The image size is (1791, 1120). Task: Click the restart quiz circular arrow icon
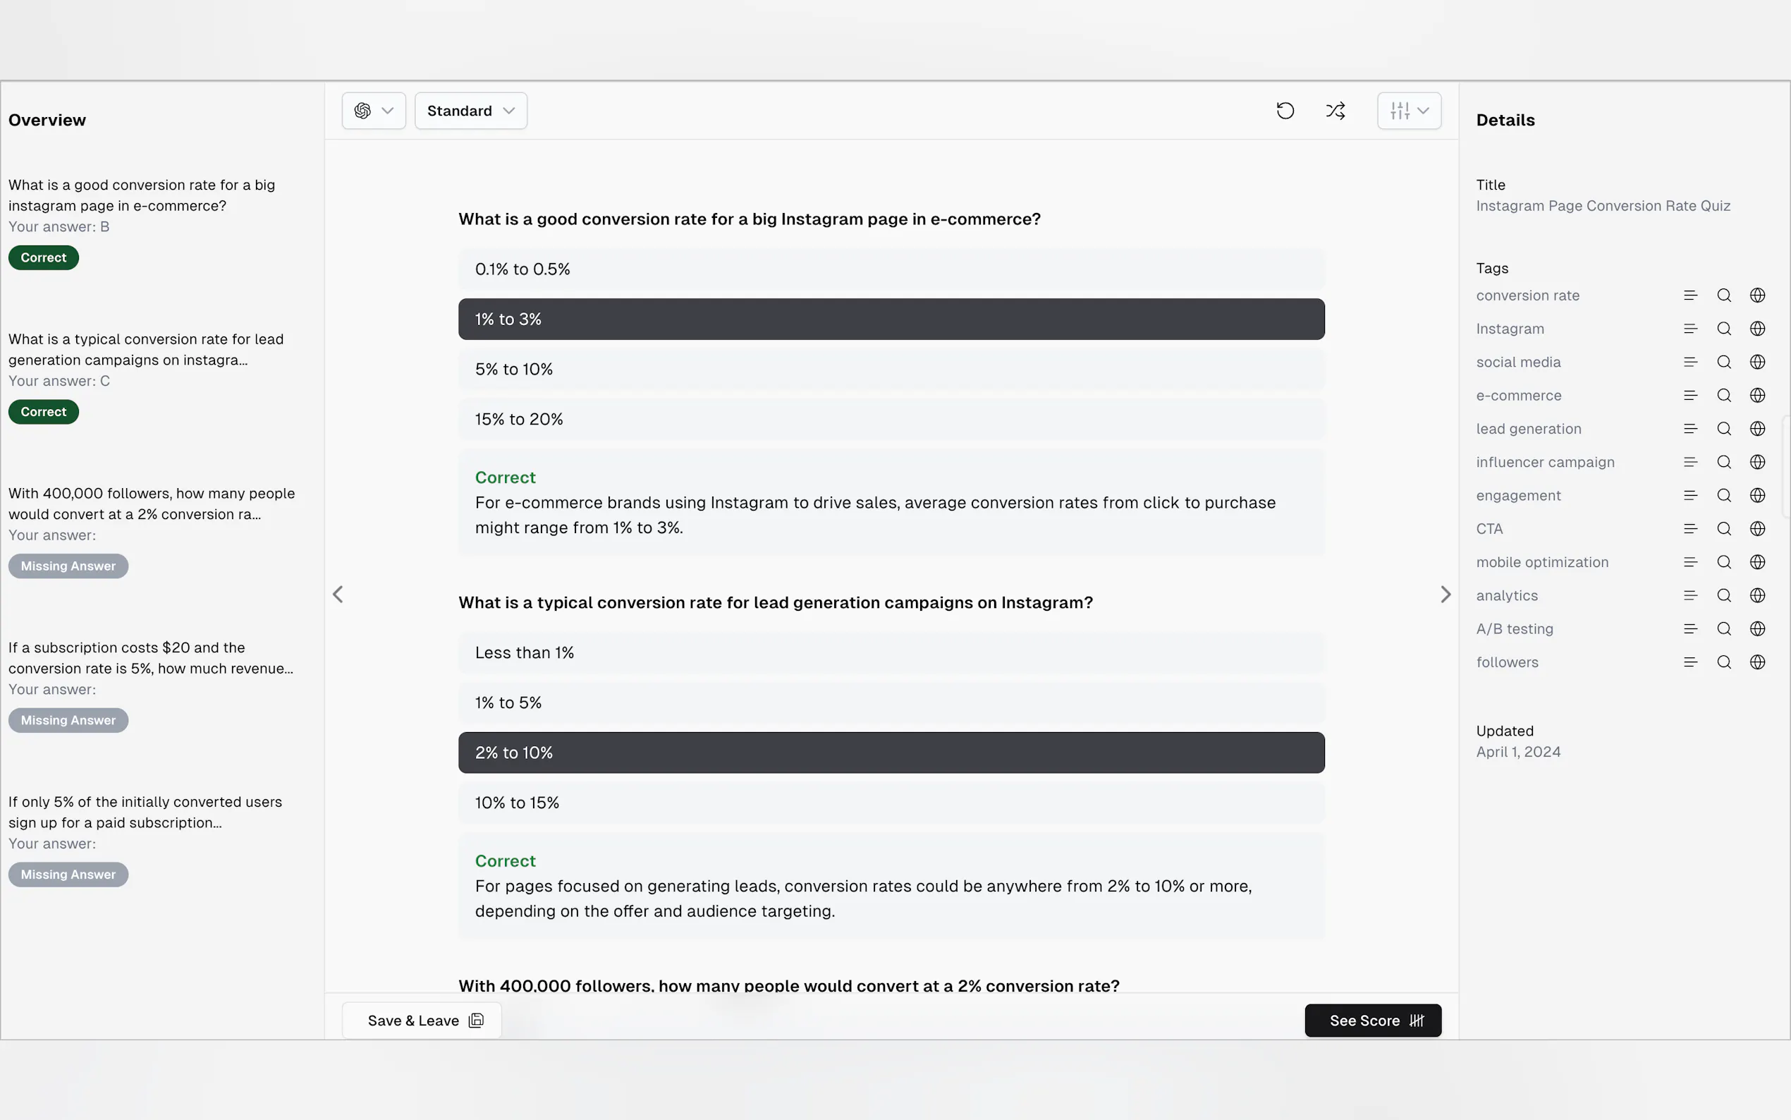pos(1285,111)
